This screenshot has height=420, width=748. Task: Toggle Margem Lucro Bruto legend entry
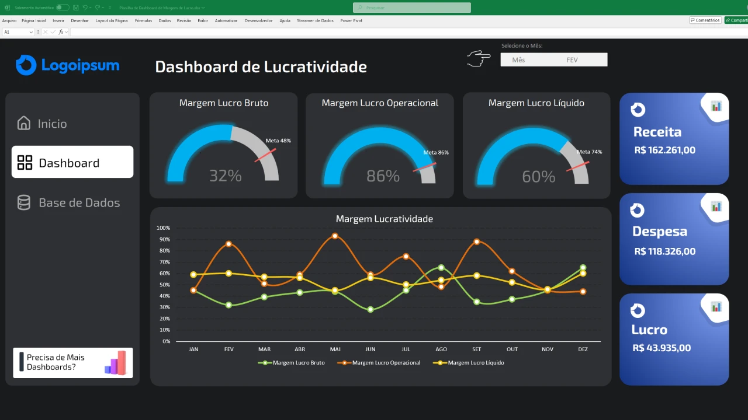[292, 363]
